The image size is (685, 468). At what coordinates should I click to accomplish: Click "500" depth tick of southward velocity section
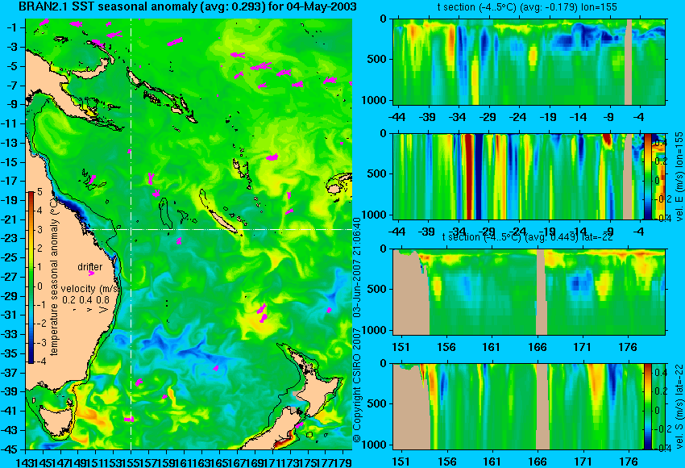point(377,404)
